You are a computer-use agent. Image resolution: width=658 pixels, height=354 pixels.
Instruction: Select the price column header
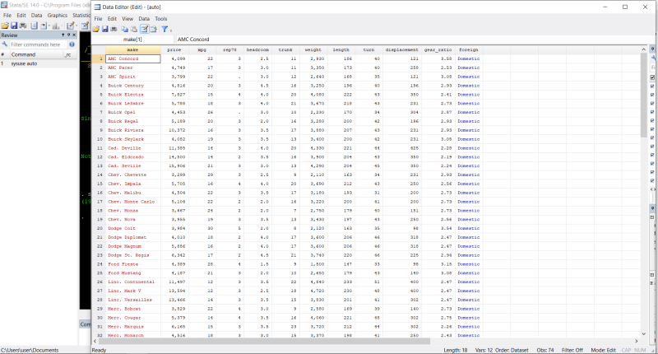[x=174, y=49]
